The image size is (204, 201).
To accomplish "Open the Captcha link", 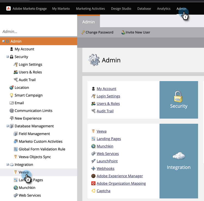I will [x=103, y=191].
